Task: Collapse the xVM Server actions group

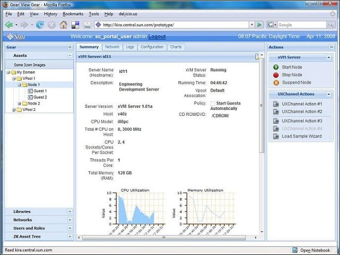Action: click(329, 57)
